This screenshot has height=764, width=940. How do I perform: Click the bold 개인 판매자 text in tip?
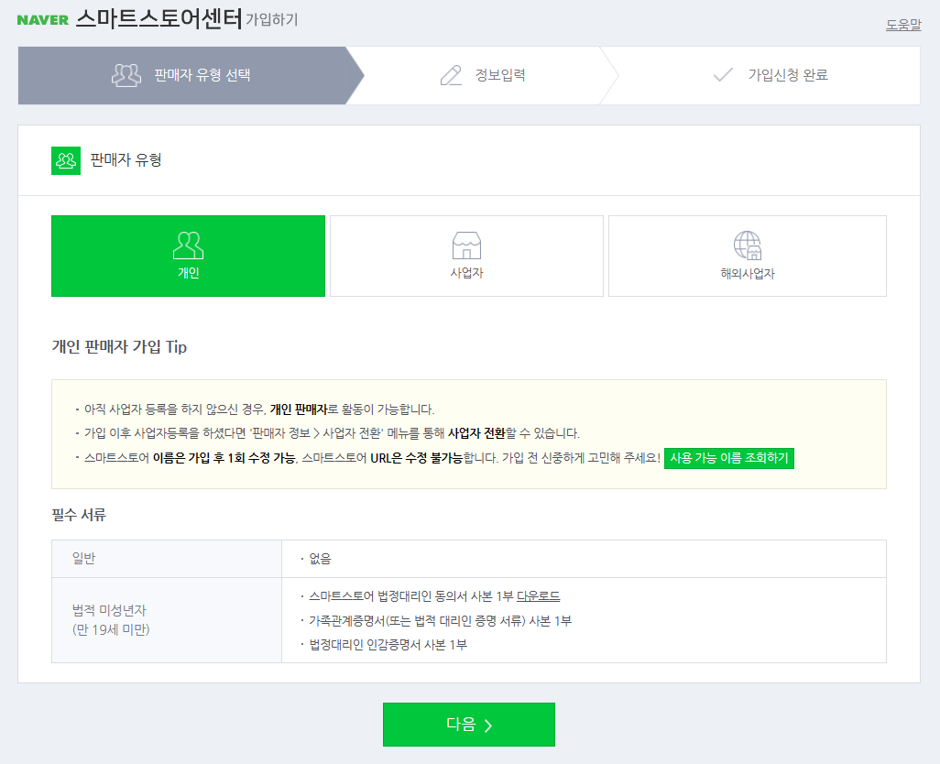[299, 409]
